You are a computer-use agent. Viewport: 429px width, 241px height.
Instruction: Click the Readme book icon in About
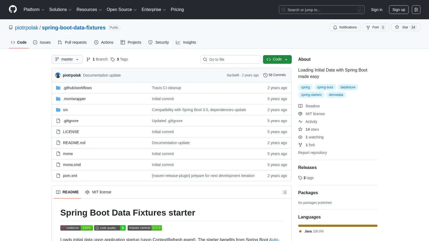[300, 106]
